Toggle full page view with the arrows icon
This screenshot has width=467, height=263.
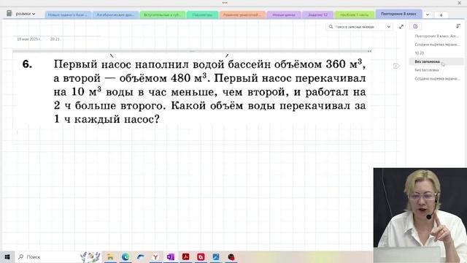point(401,27)
